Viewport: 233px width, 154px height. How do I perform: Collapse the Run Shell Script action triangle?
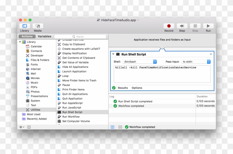click(113, 54)
